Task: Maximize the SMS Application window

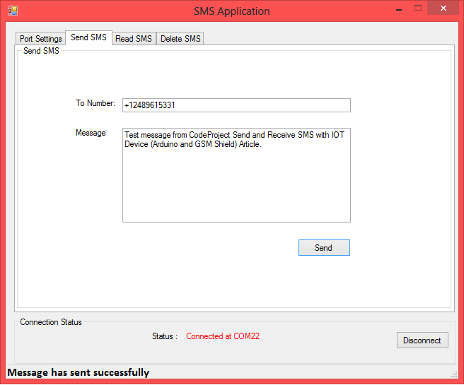Action: [x=418, y=8]
